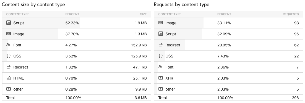The image size is (305, 103).
Task: Click the Redirect arrow icon in content size table
Action: tap(8, 67)
